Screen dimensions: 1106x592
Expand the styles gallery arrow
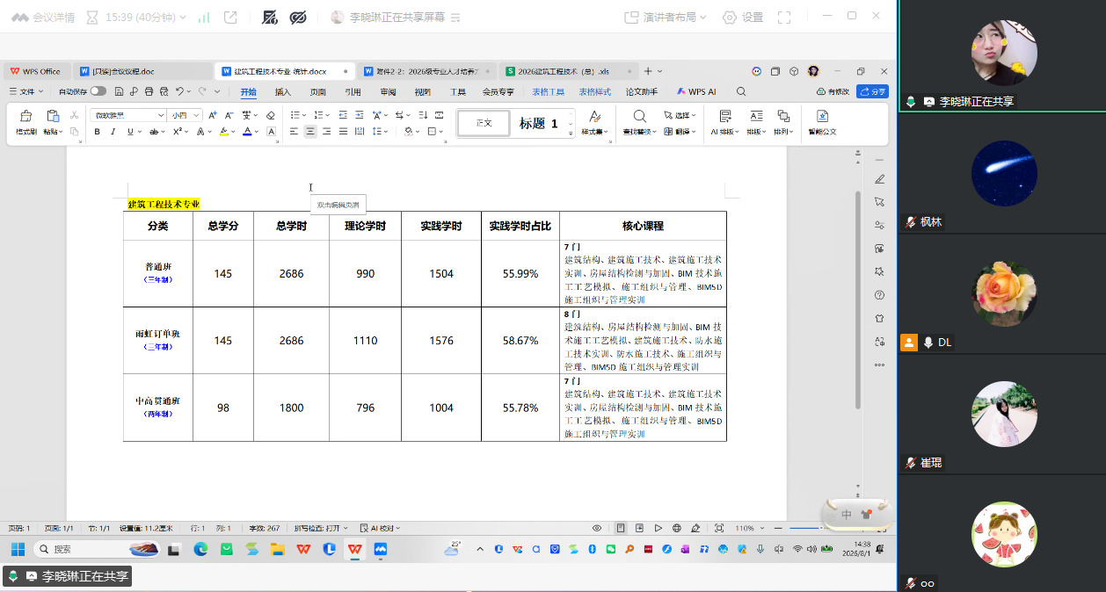pos(571,133)
